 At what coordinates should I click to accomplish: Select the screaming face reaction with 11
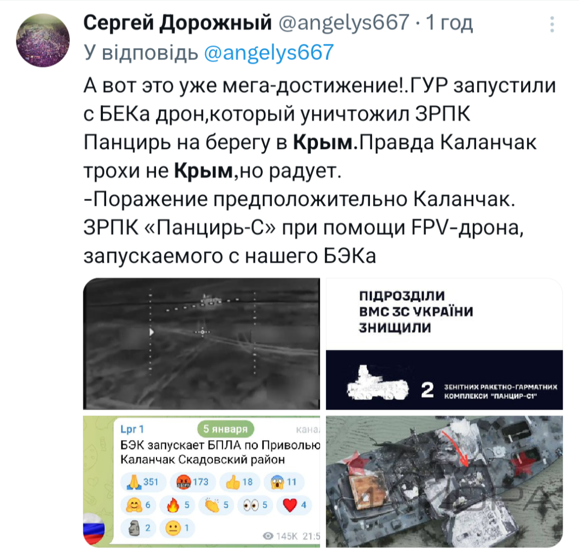pyautogui.click(x=284, y=482)
